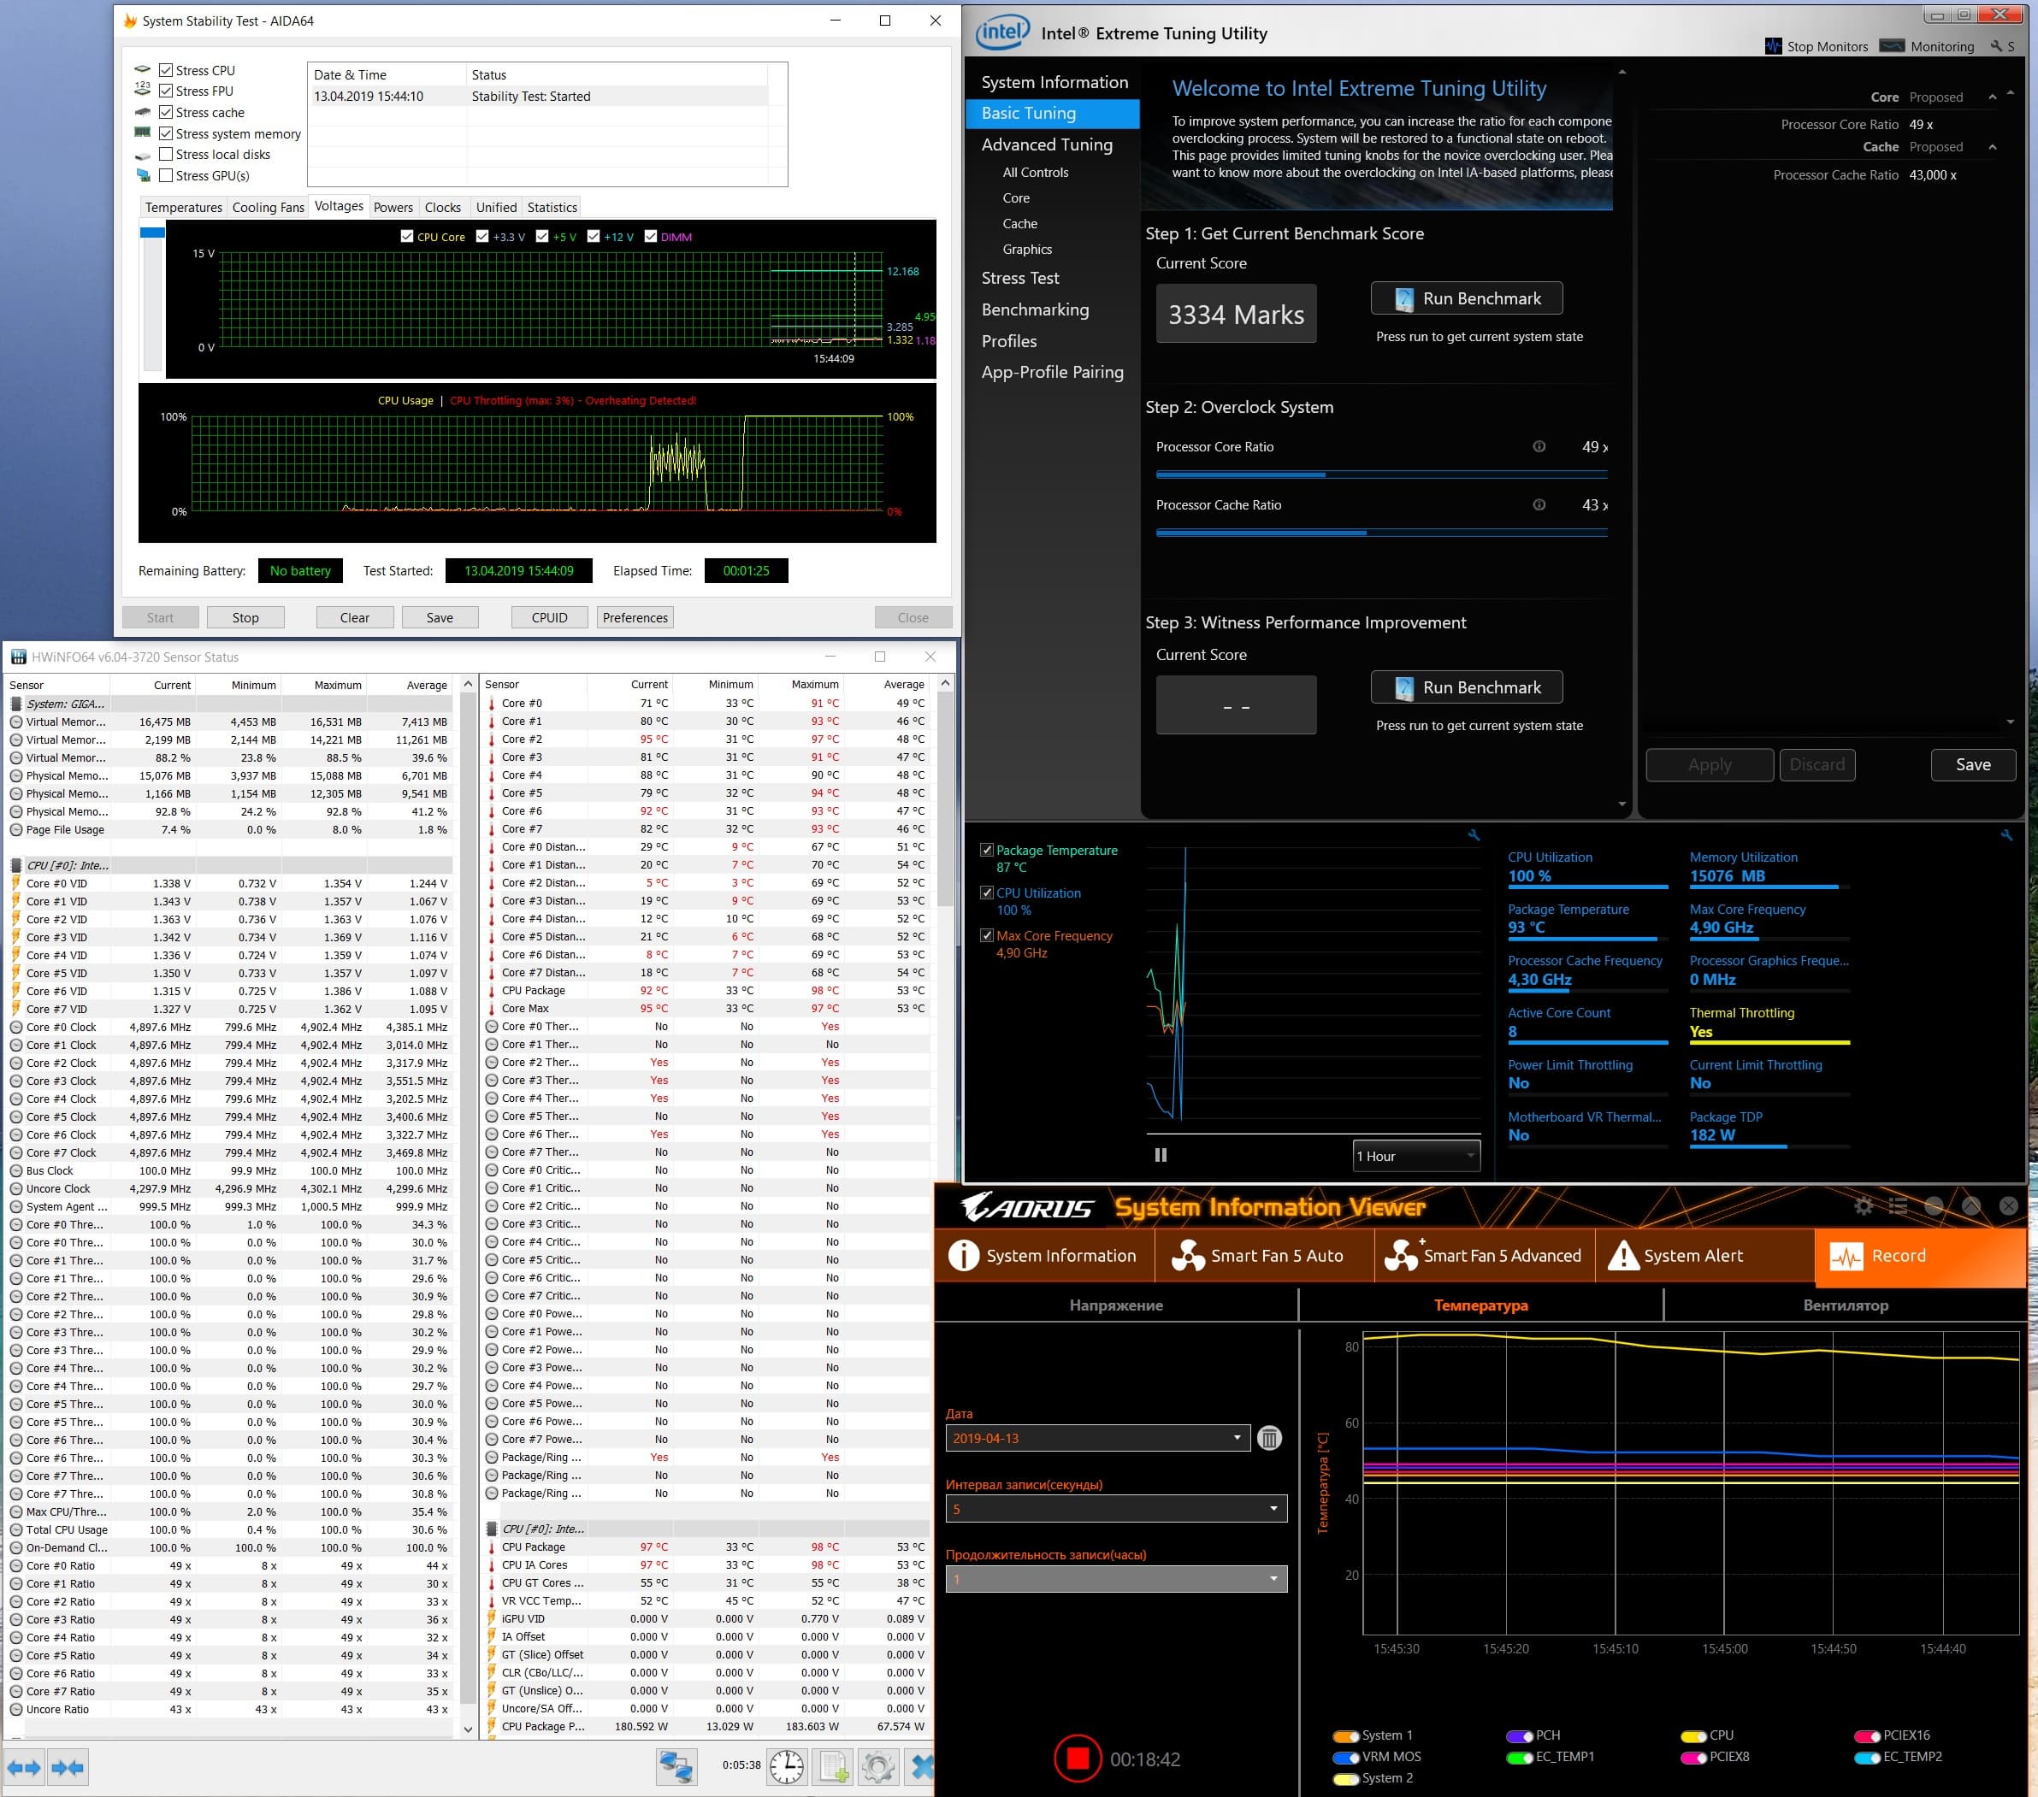The height and width of the screenshot is (1797, 2038).
Task: Pause the Intel XTU monitor graph
Action: [x=1161, y=1155]
